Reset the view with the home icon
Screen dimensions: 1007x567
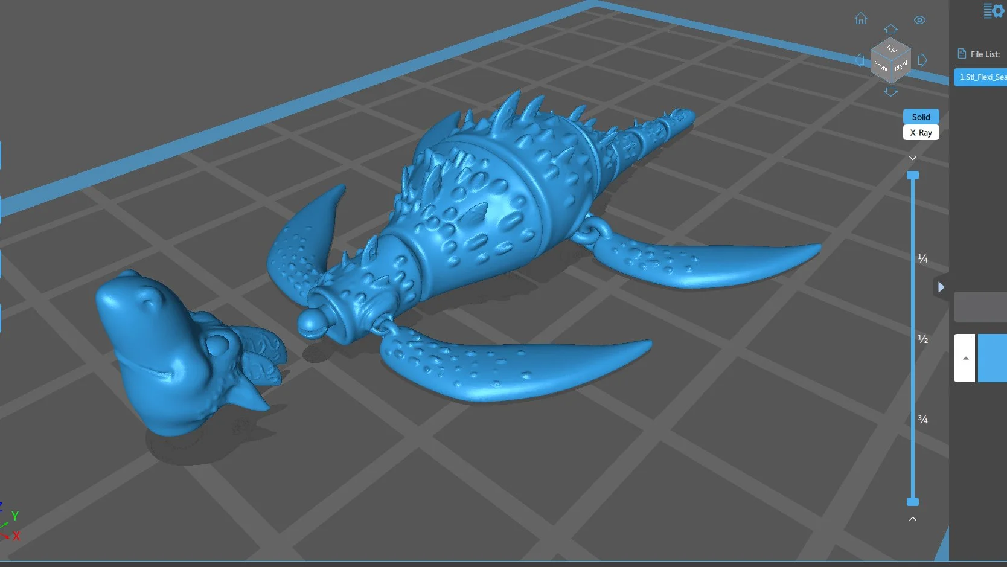[x=861, y=19]
